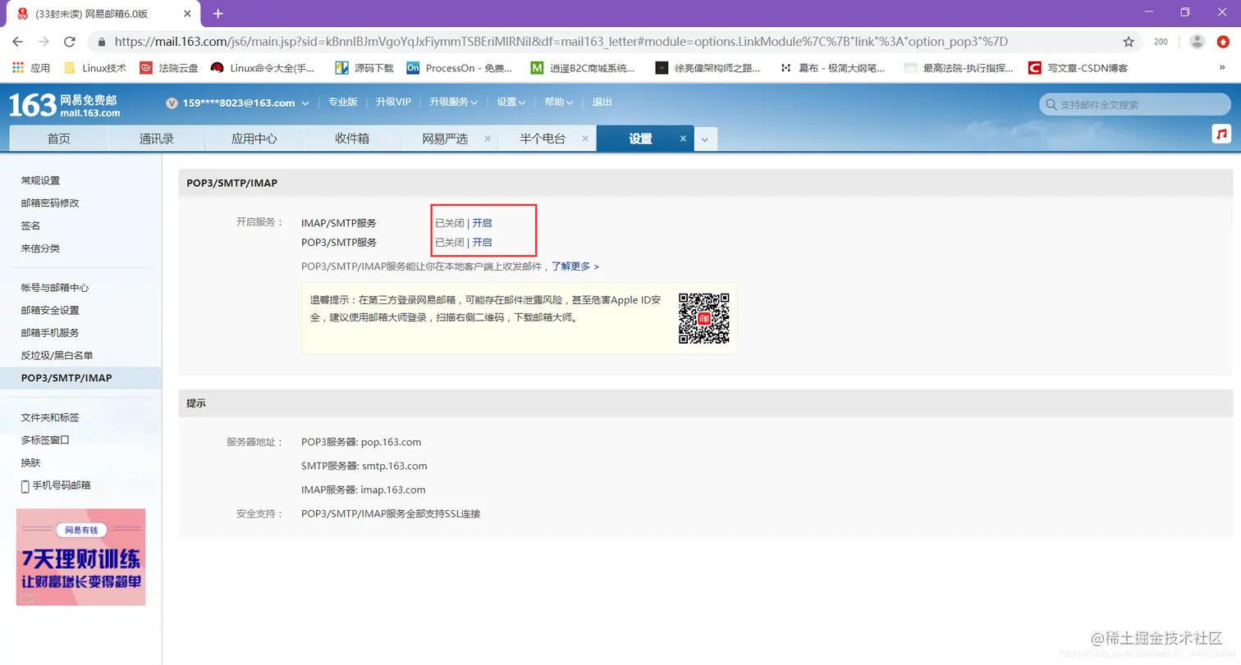Image resolution: width=1241 pixels, height=665 pixels.
Task: Switch to the 网易严选 tab
Action: click(445, 139)
